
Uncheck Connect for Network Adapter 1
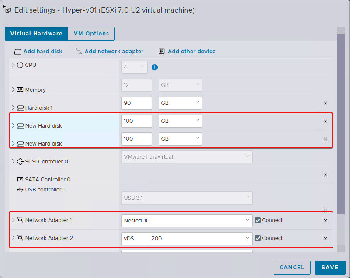click(x=258, y=220)
